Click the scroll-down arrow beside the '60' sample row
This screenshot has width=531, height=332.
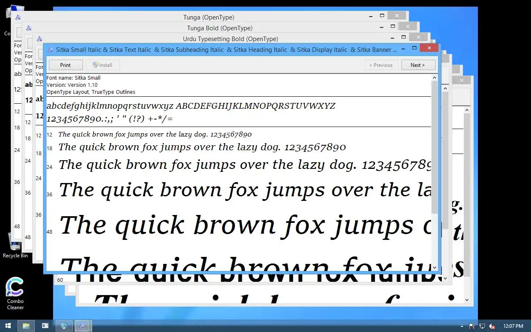(446, 278)
